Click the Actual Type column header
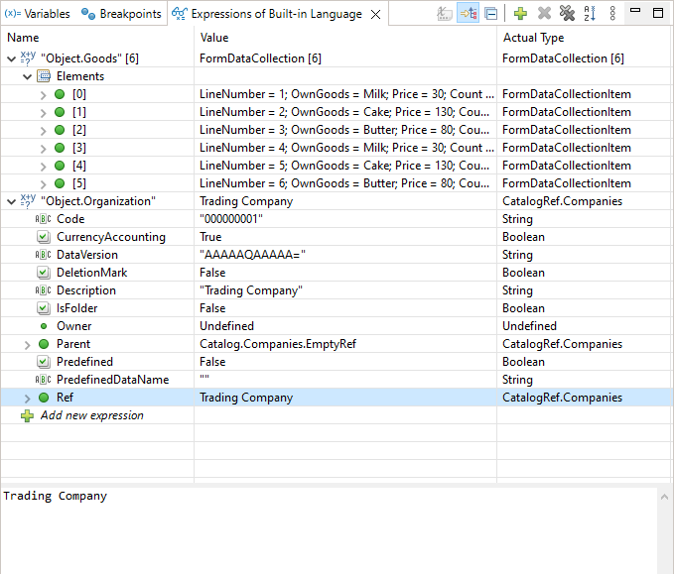The width and height of the screenshot is (674, 574). (x=533, y=38)
